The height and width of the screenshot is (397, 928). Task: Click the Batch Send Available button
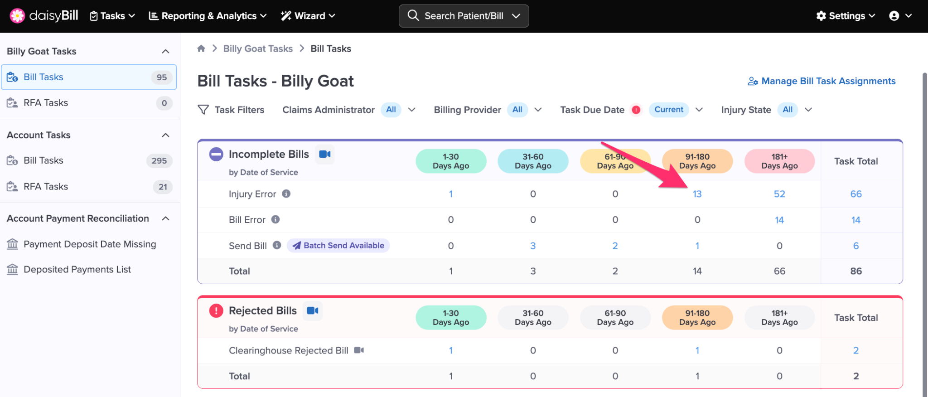(x=338, y=246)
